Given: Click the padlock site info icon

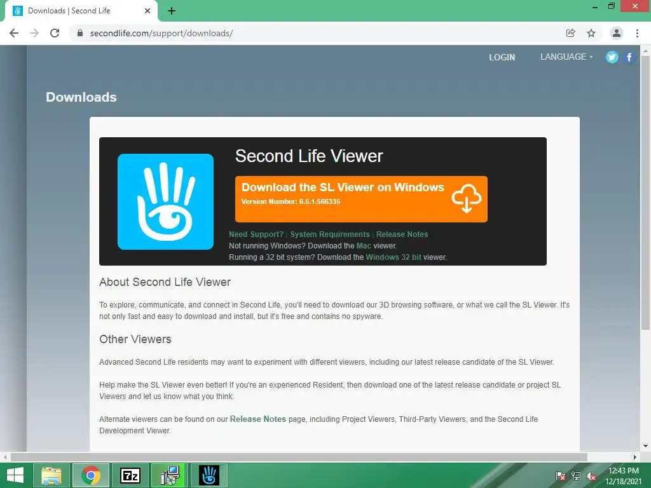Looking at the screenshot, I should coord(80,33).
